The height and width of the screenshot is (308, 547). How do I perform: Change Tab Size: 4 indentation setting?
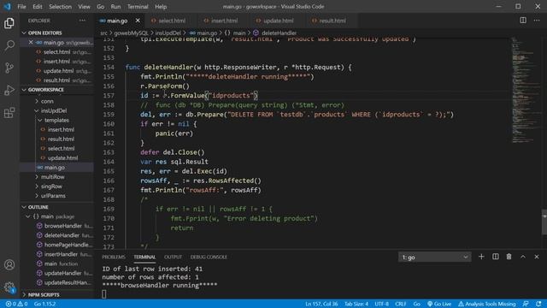[x=356, y=304]
